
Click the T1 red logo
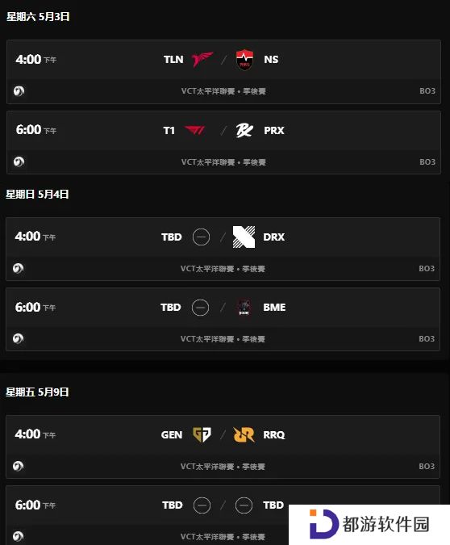click(195, 130)
